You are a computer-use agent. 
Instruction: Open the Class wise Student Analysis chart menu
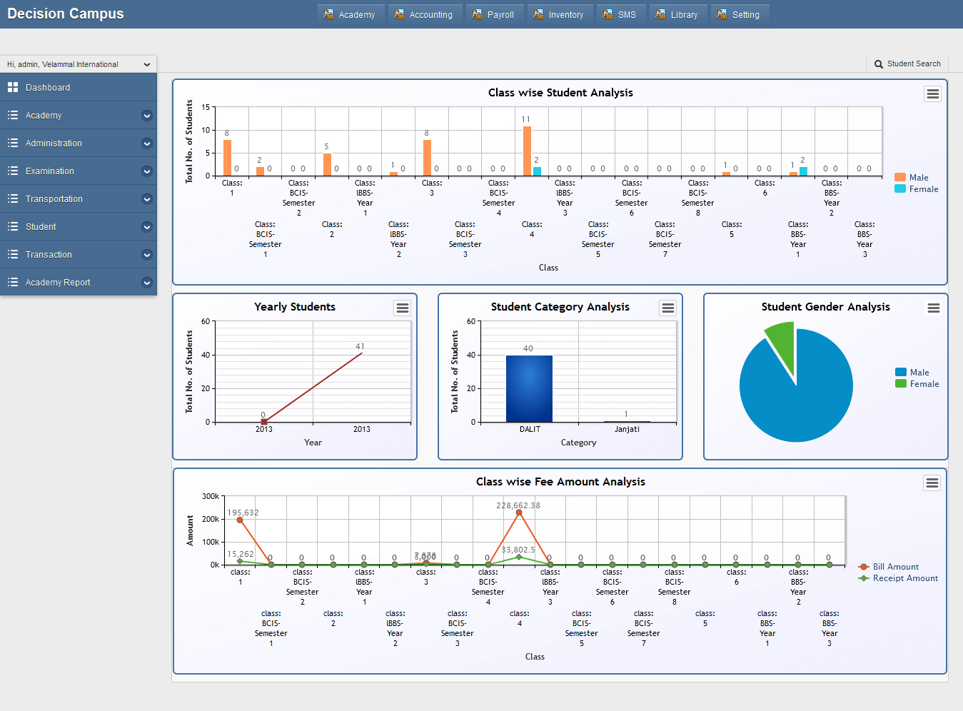(x=932, y=94)
